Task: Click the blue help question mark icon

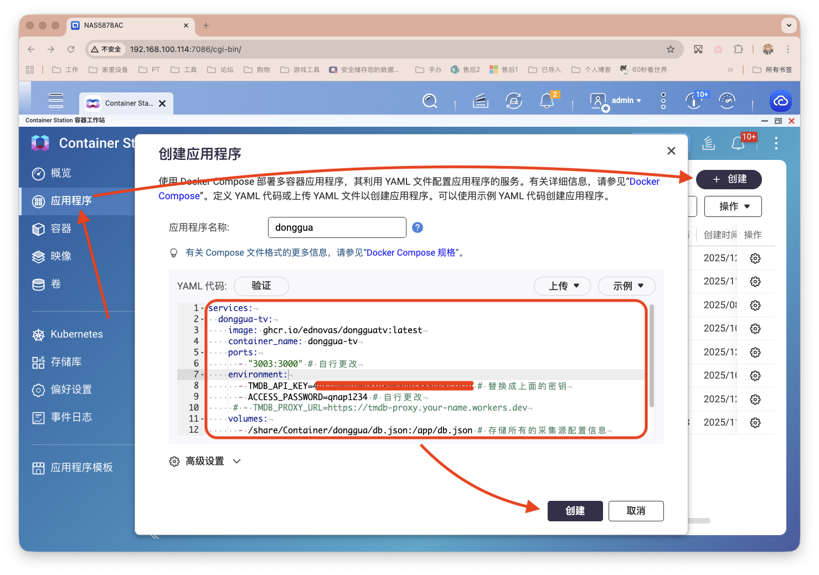Action: tap(418, 227)
